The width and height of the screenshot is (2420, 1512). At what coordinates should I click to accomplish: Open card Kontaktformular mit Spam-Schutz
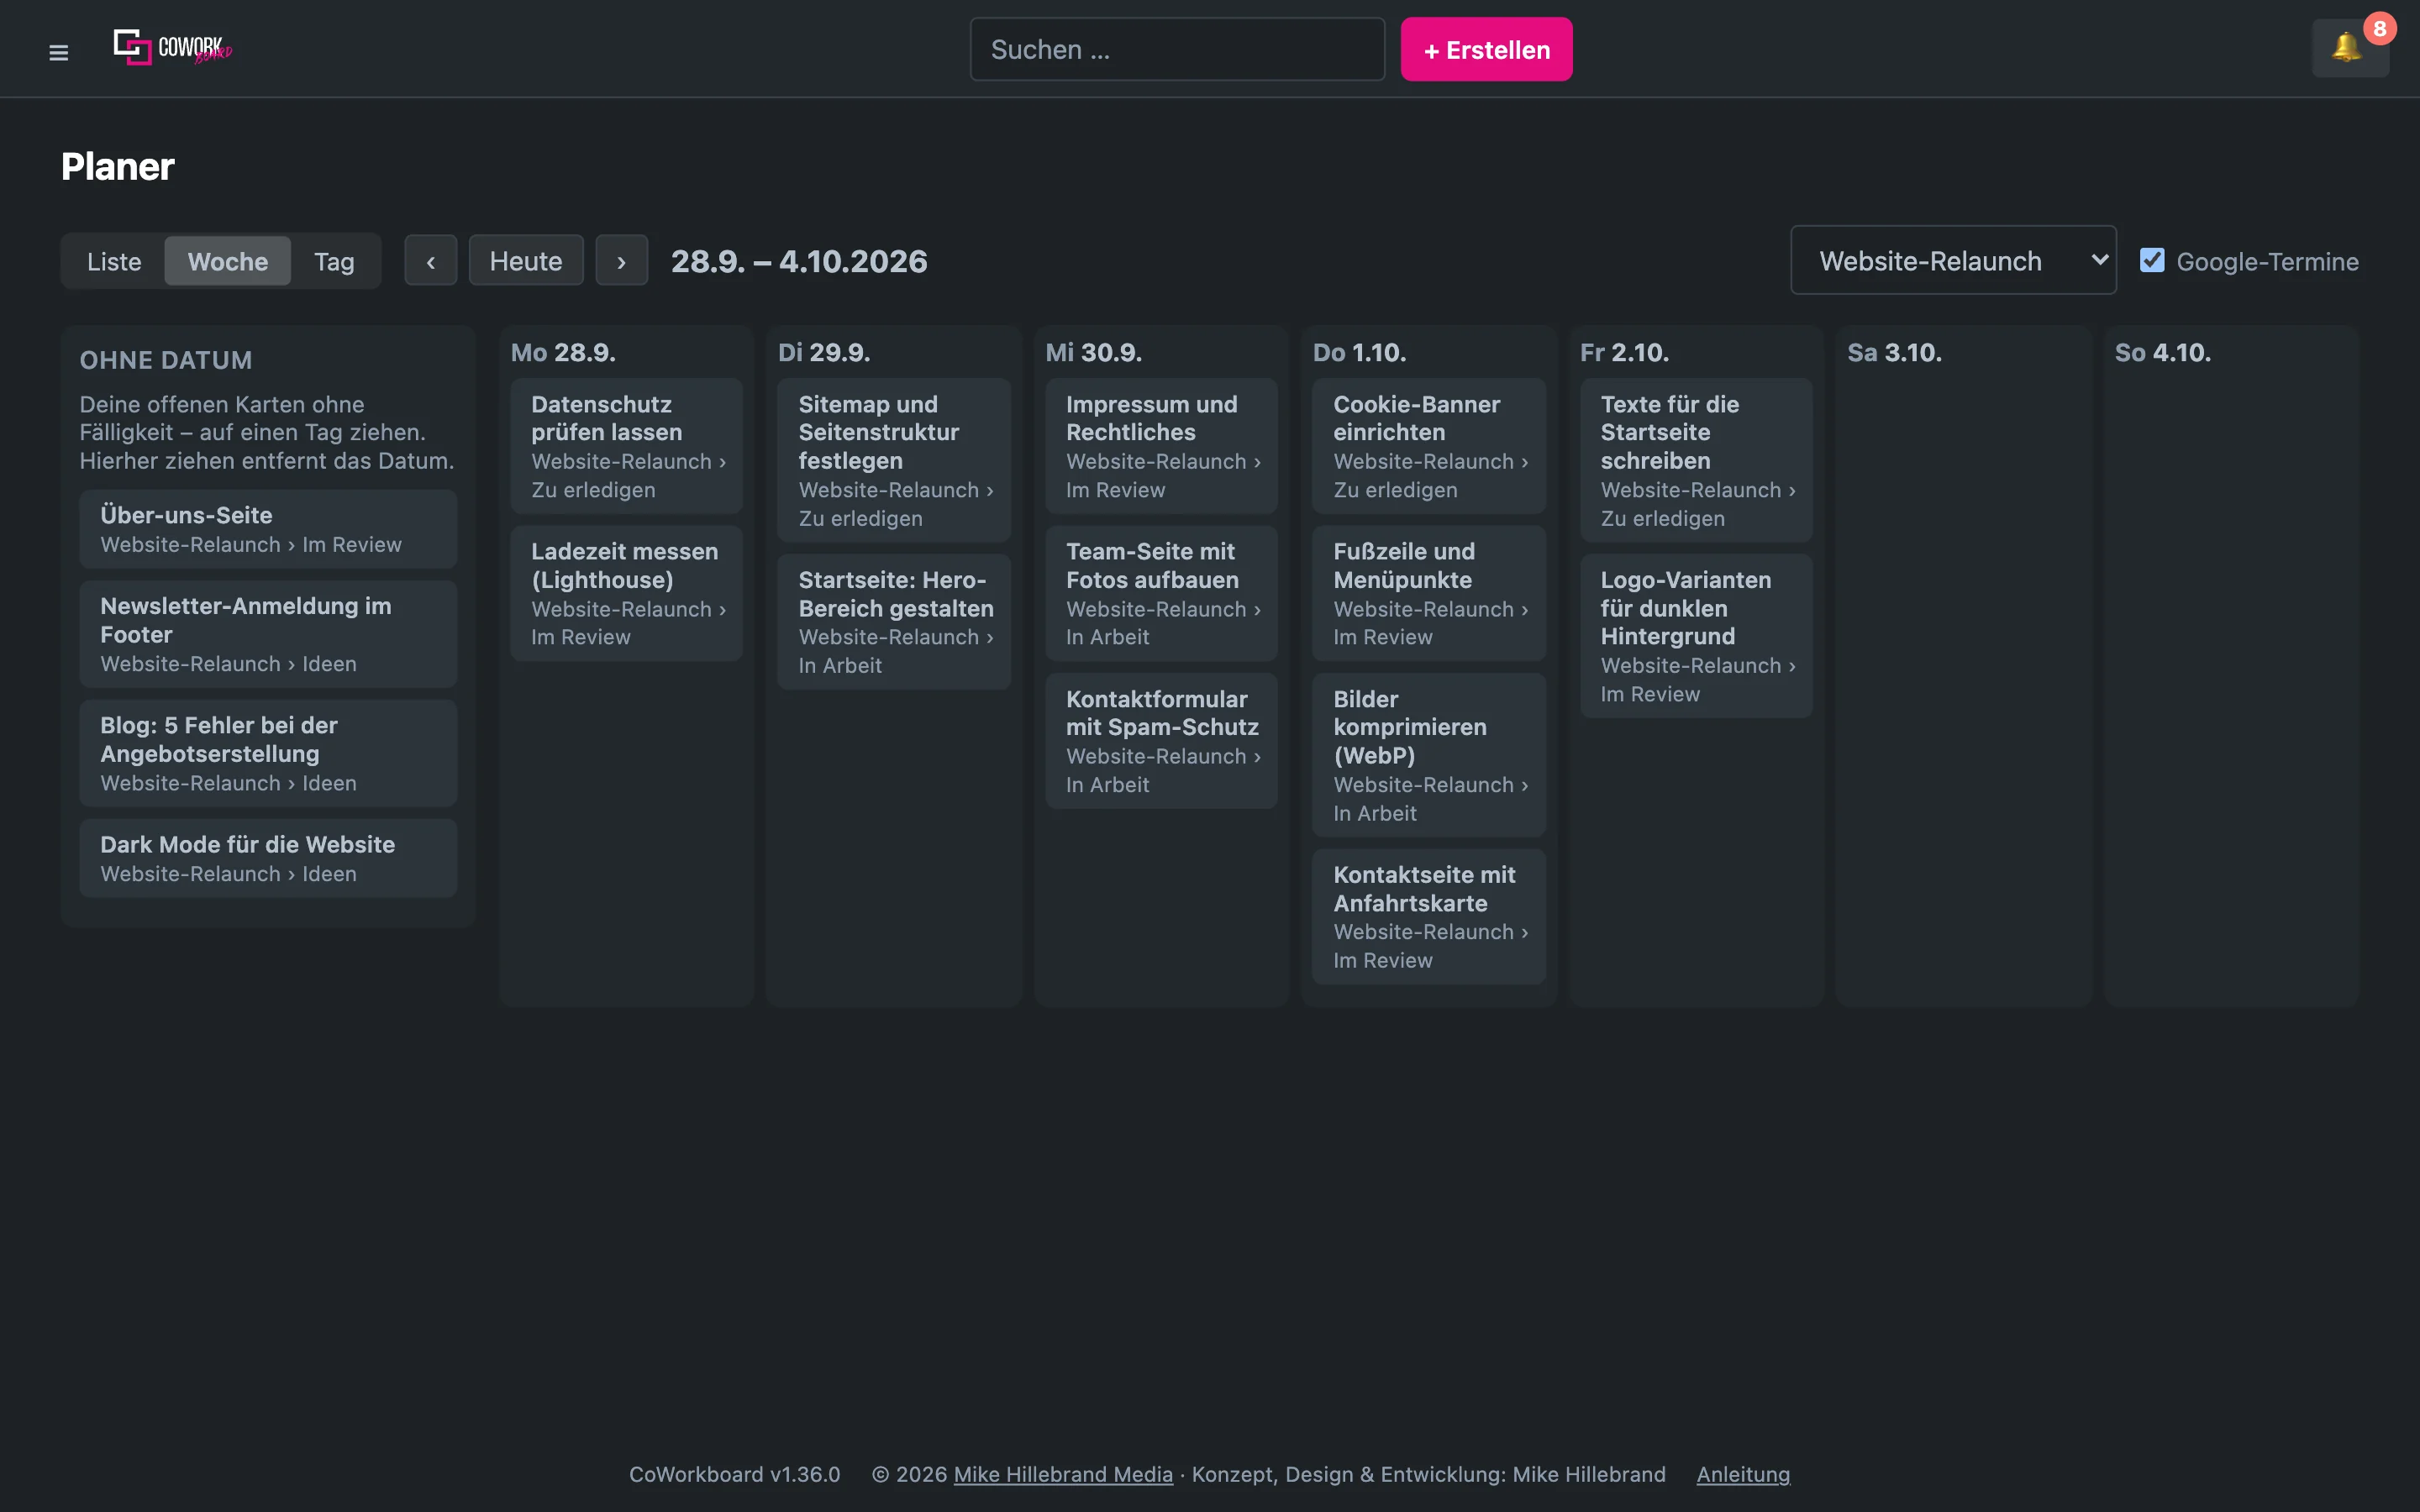1161,741
